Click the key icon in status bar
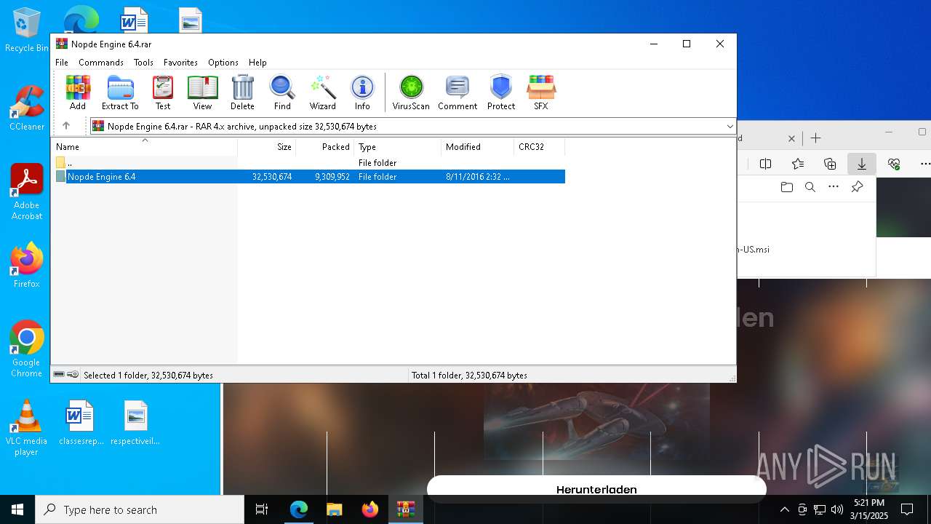Image resolution: width=931 pixels, height=524 pixels. pyautogui.click(x=73, y=375)
